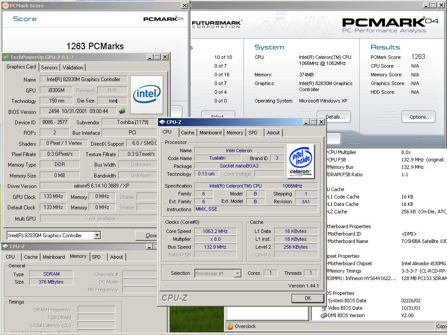Open the Cache tab in front CPU-Z window

tap(188, 133)
